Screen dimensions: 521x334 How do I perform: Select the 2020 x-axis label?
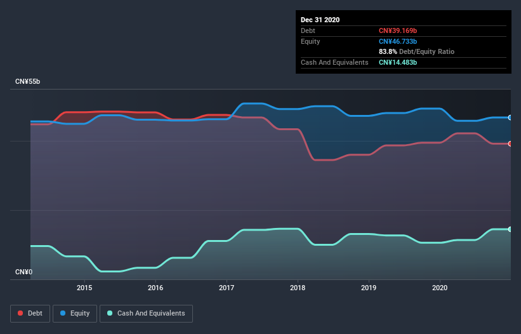pos(440,288)
